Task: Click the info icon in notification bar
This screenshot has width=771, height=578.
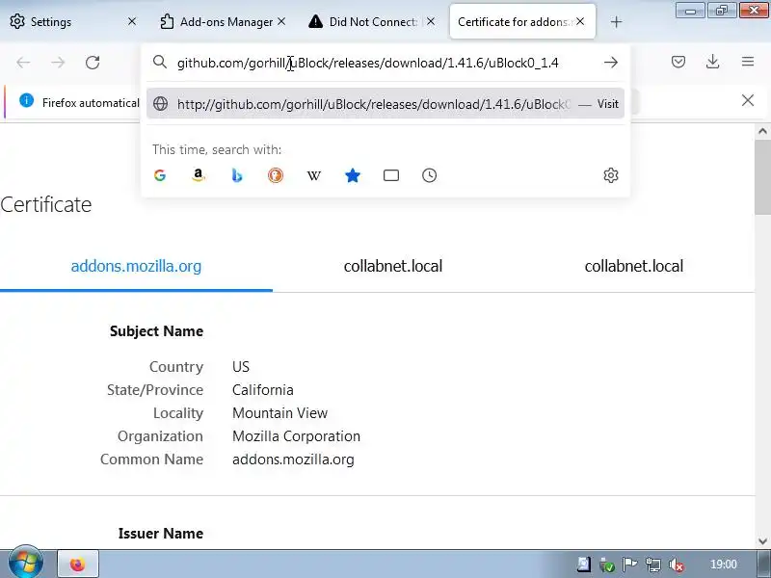Action: (x=27, y=101)
